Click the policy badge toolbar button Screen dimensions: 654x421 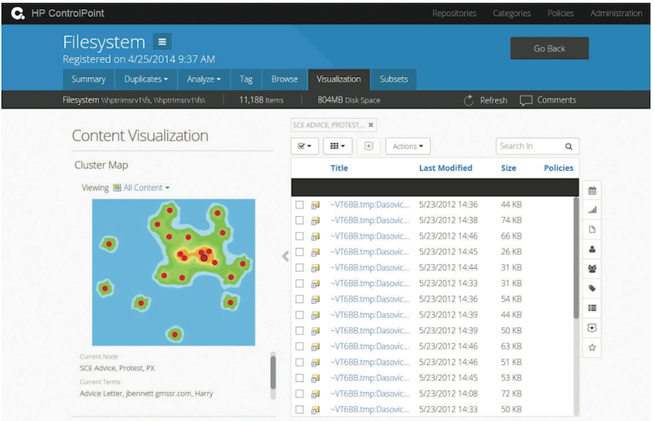pyautogui.click(x=369, y=146)
